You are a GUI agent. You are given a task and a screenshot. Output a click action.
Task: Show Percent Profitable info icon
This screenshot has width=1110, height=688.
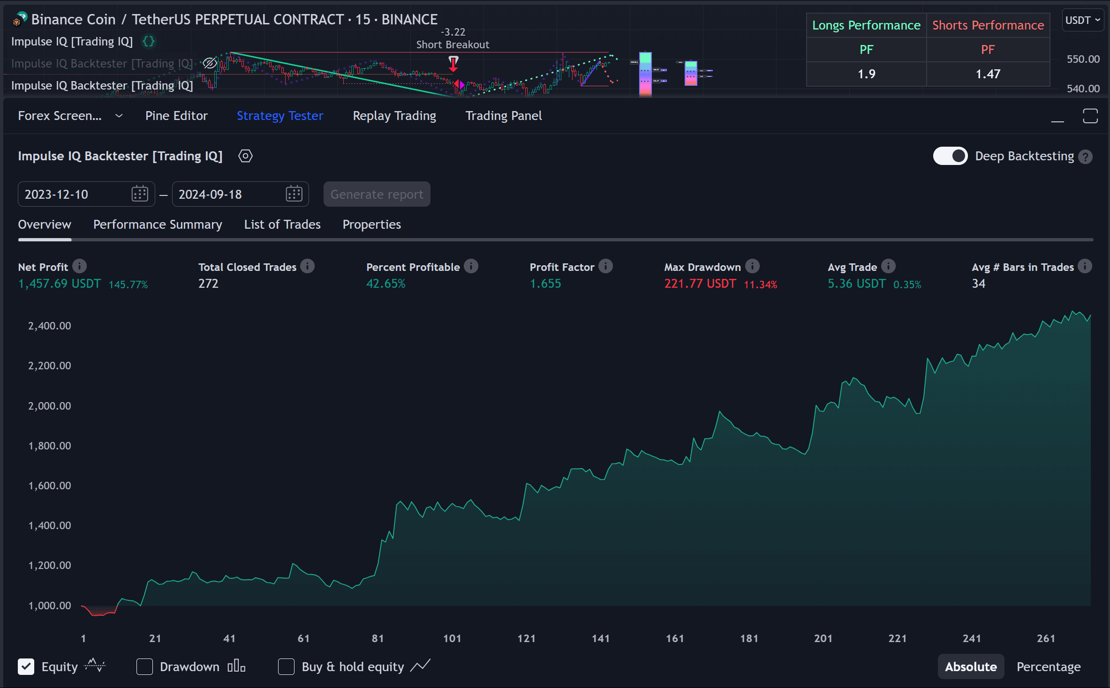point(471,266)
